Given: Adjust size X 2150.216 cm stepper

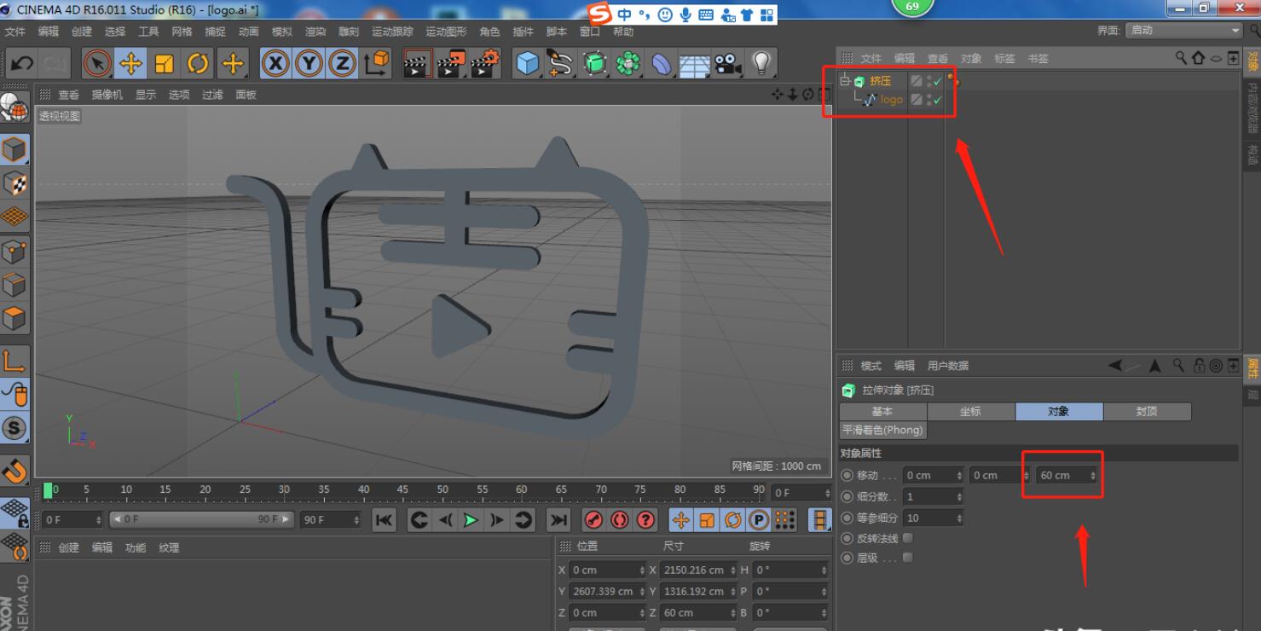Looking at the screenshot, I should pos(732,570).
